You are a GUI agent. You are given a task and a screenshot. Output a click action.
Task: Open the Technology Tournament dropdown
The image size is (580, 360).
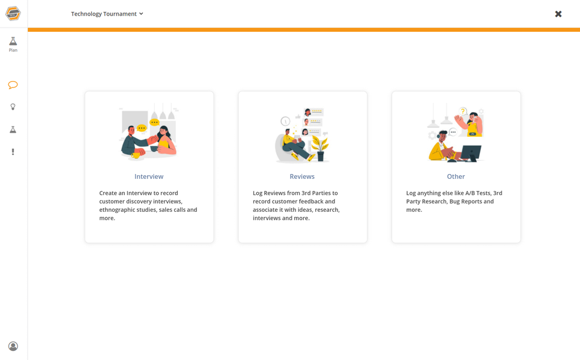click(x=103, y=13)
